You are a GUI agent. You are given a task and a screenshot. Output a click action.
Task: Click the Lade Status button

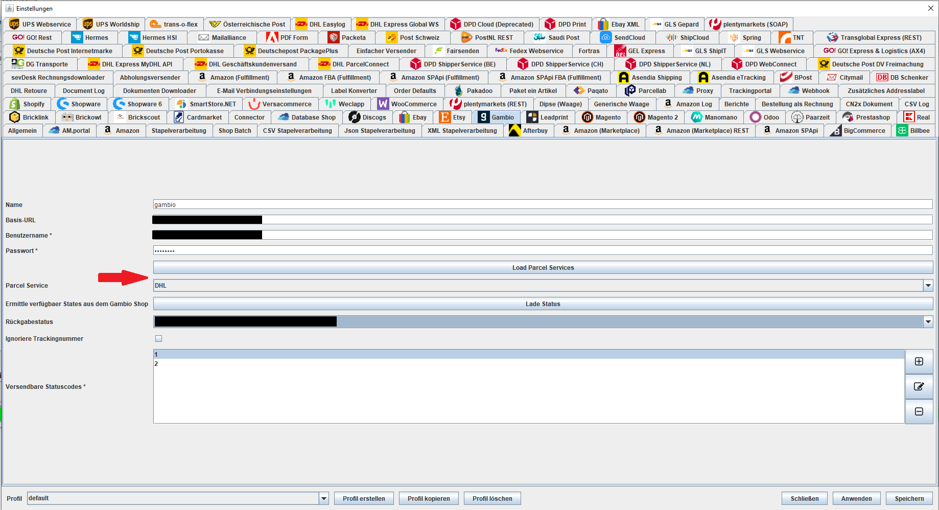(x=543, y=304)
